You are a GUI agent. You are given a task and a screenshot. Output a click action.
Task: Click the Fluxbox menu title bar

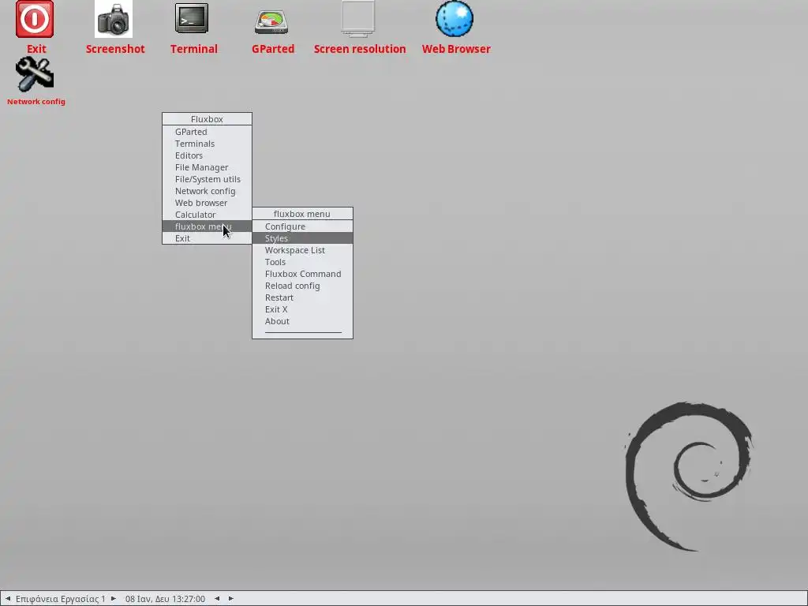[x=208, y=119]
